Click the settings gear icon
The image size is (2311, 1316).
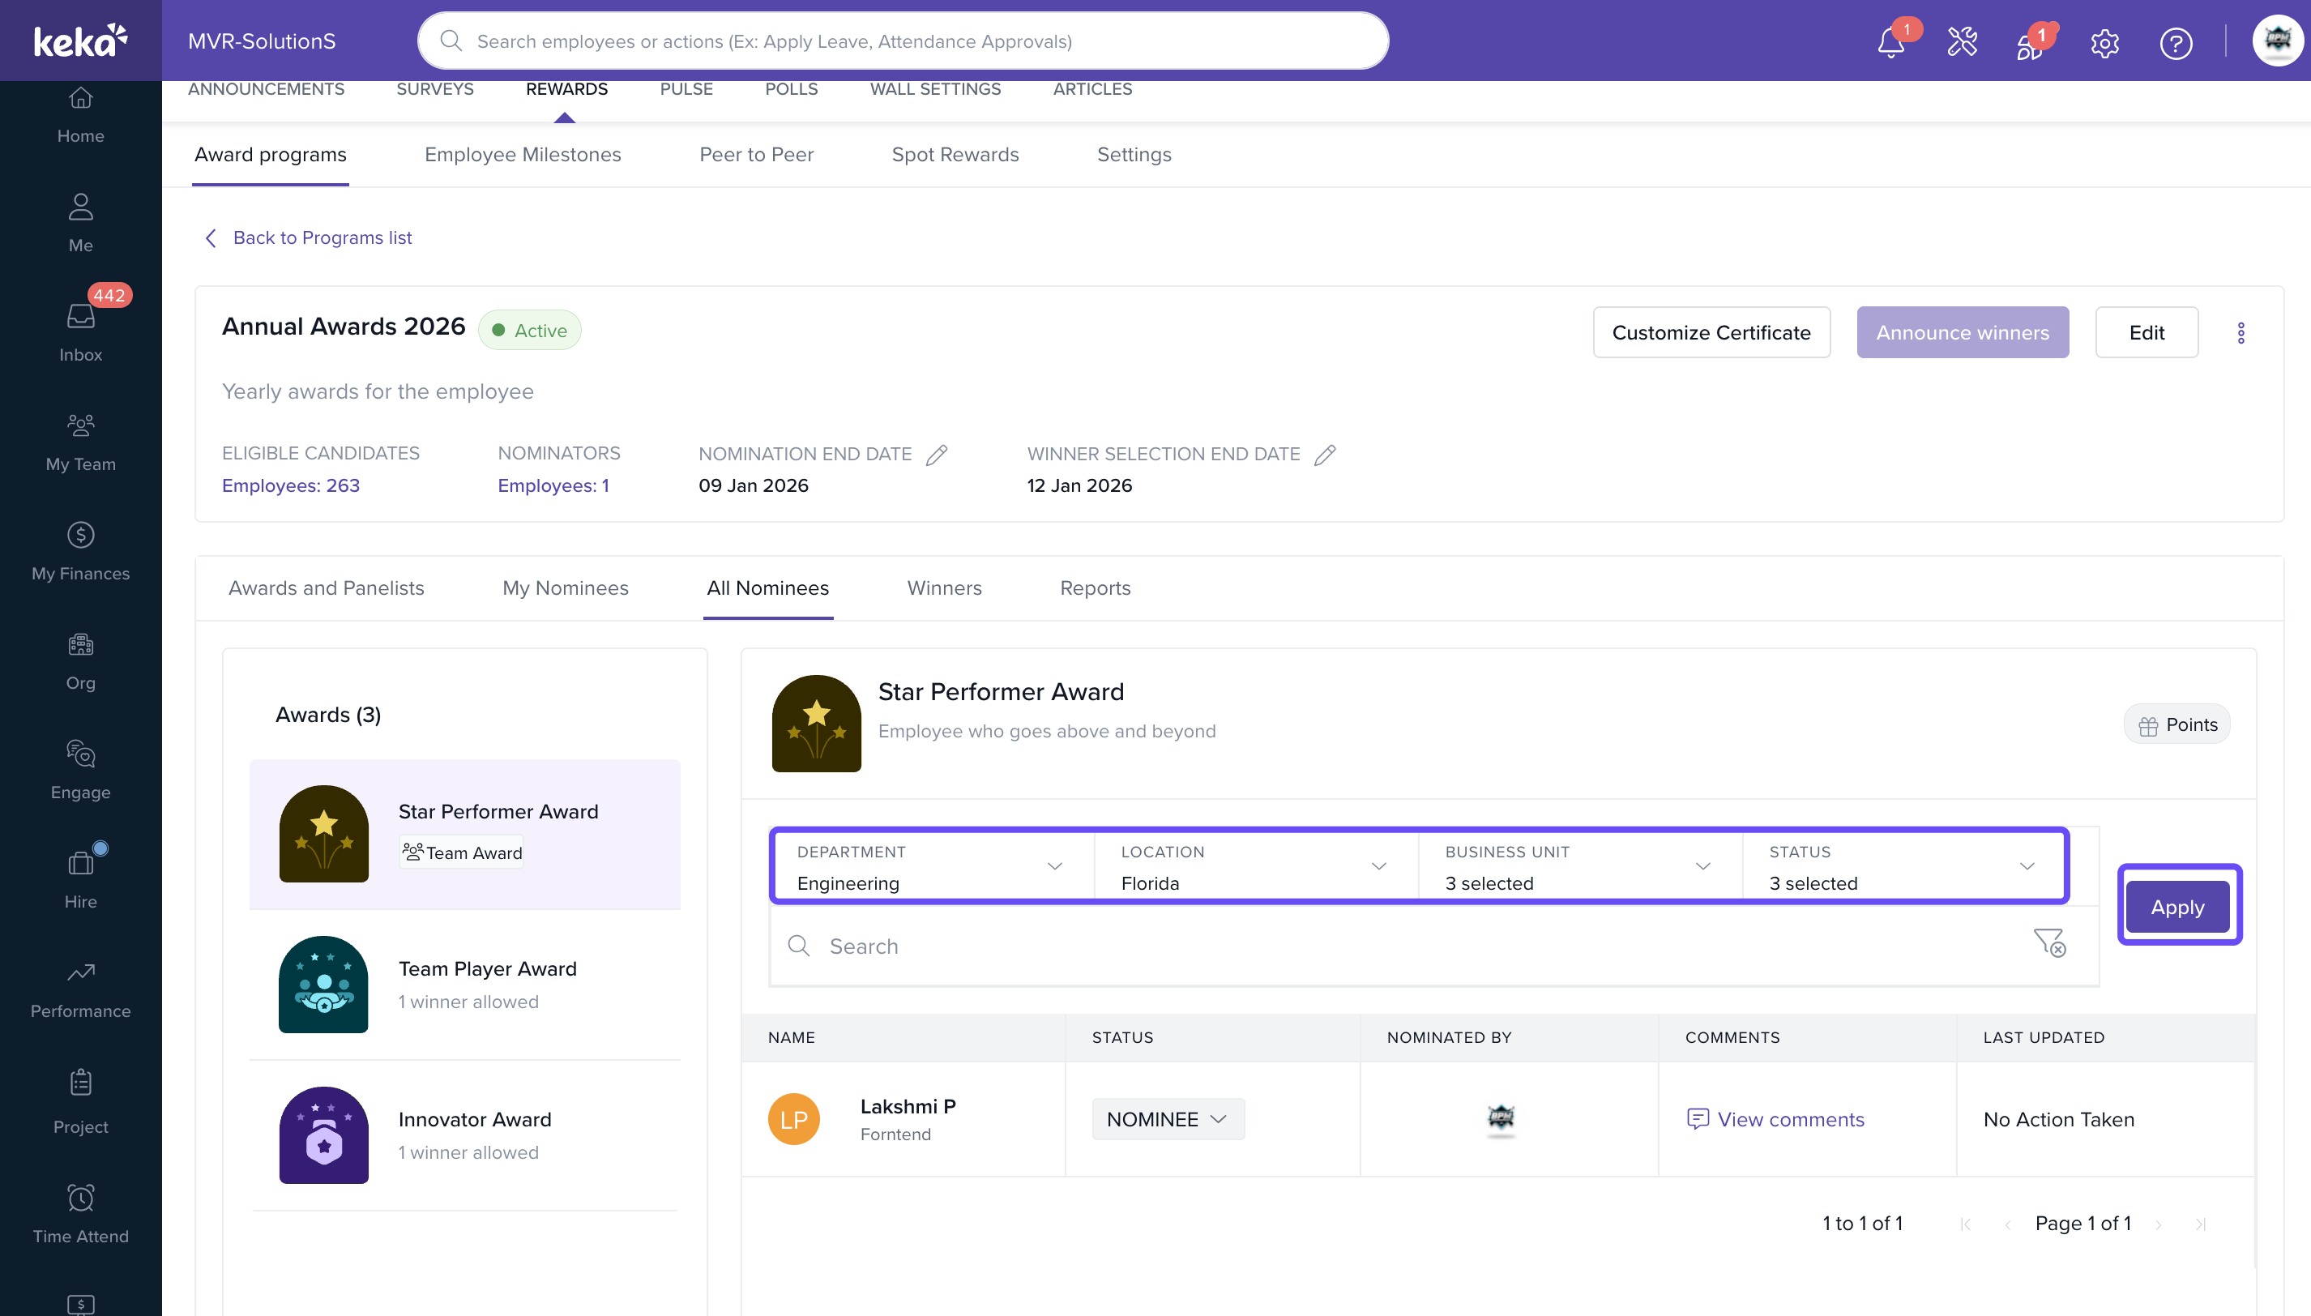[2104, 42]
